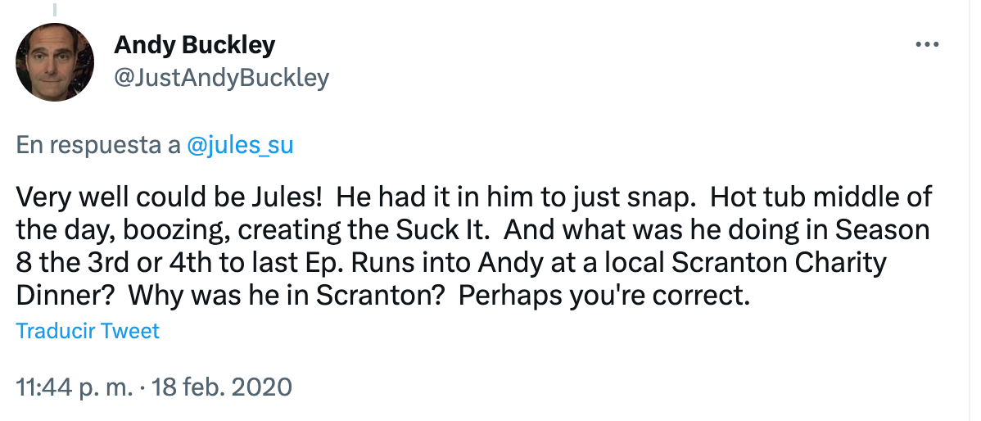
Task: Click the "En respuesta a" label
Action: tap(98, 146)
